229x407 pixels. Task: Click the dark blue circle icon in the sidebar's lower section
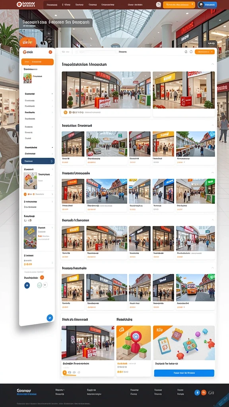point(27,285)
